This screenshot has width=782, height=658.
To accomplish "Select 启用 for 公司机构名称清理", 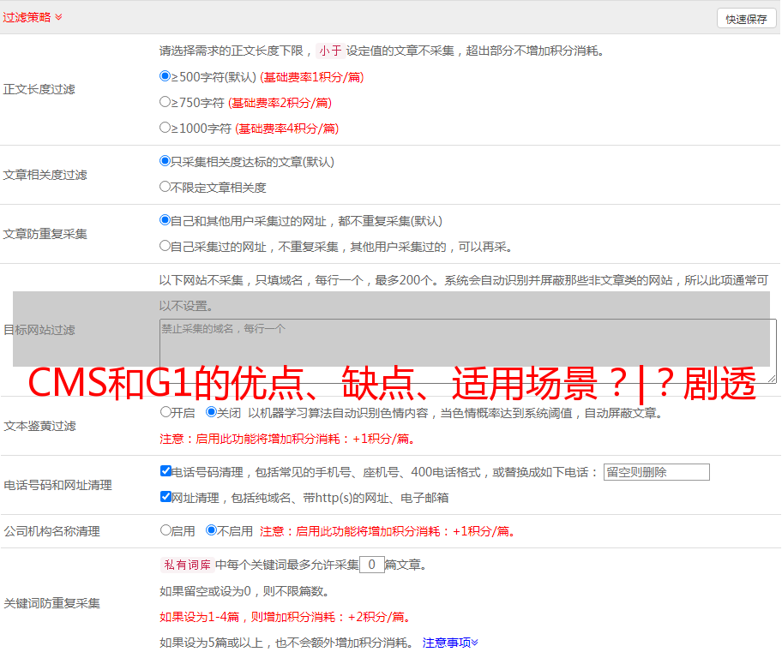I will click(166, 530).
